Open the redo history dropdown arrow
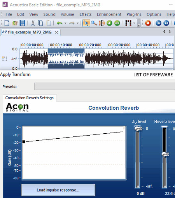Screen dimensions: 175x198 78,23
